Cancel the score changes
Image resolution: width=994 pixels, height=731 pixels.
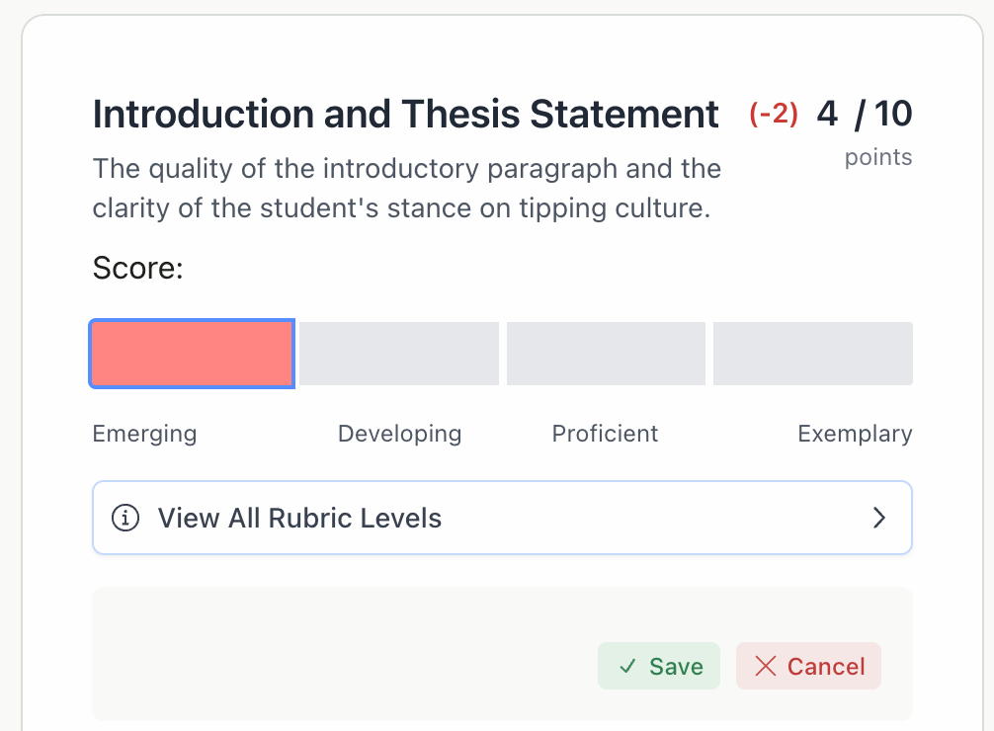click(x=808, y=666)
